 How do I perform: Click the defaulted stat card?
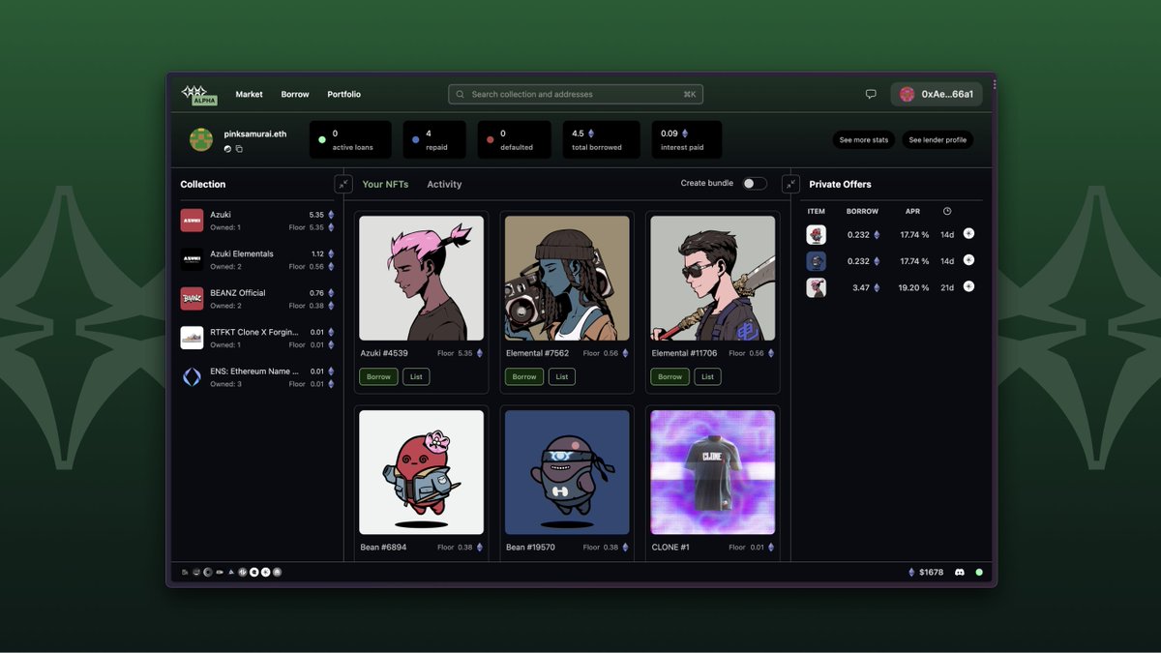[x=514, y=139]
